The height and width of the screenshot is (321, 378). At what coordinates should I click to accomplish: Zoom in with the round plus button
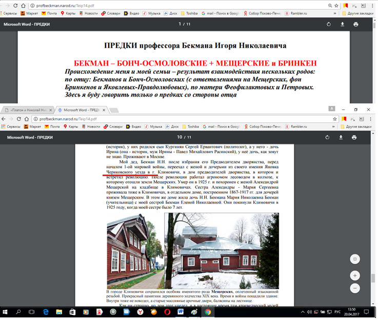pyautogui.click(x=355, y=275)
